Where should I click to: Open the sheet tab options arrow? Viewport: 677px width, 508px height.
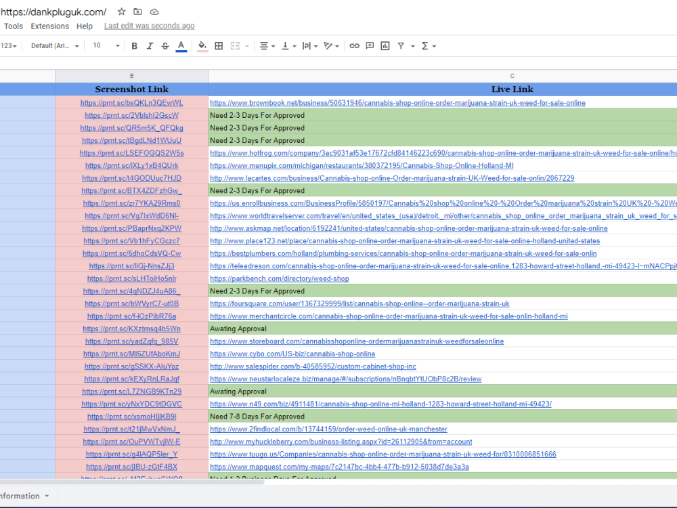tap(47, 496)
